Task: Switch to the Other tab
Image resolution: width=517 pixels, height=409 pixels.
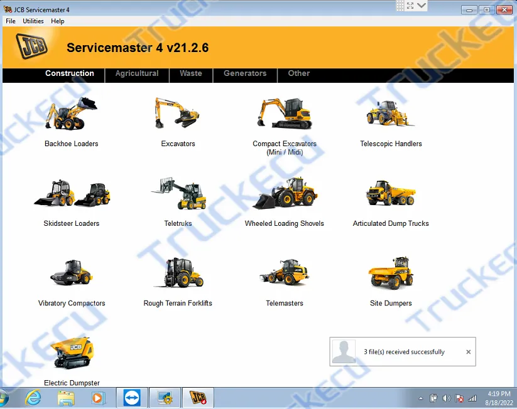Action: 299,73
